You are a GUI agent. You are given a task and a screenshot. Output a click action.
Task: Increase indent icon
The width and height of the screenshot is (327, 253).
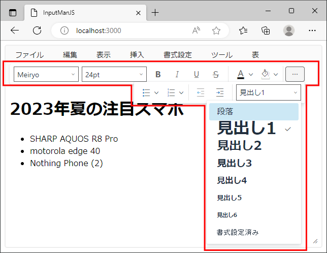220,92
